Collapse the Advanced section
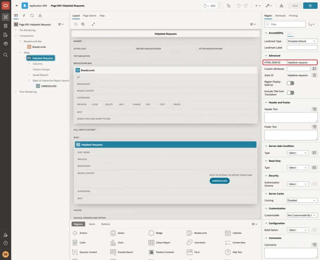Screen dimensions: 320x260 click(x=266, y=56)
